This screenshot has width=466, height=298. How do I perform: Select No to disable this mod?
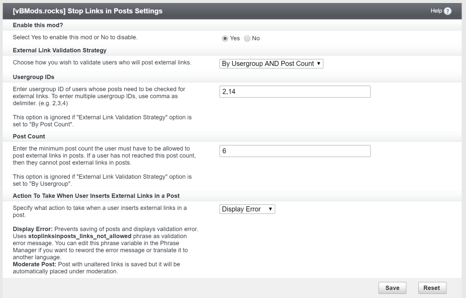(x=247, y=38)
